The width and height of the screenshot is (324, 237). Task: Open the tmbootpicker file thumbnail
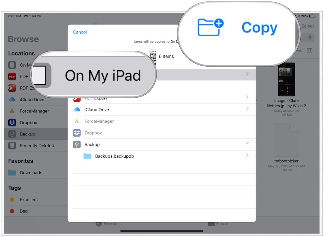286,140
